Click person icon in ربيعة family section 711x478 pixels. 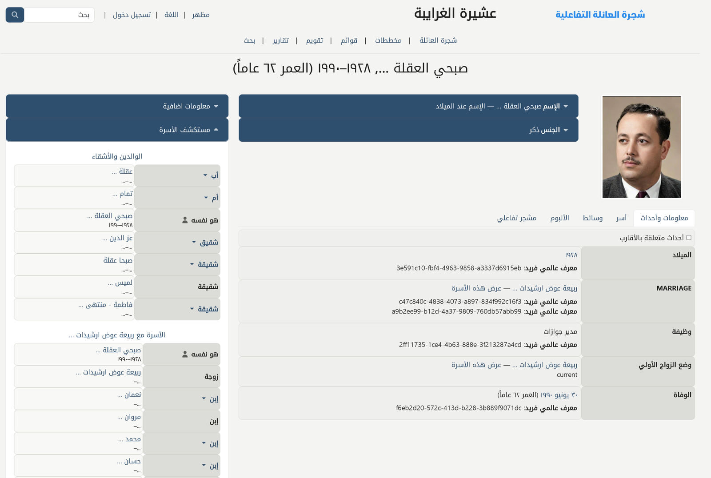(x=185, y=355)
